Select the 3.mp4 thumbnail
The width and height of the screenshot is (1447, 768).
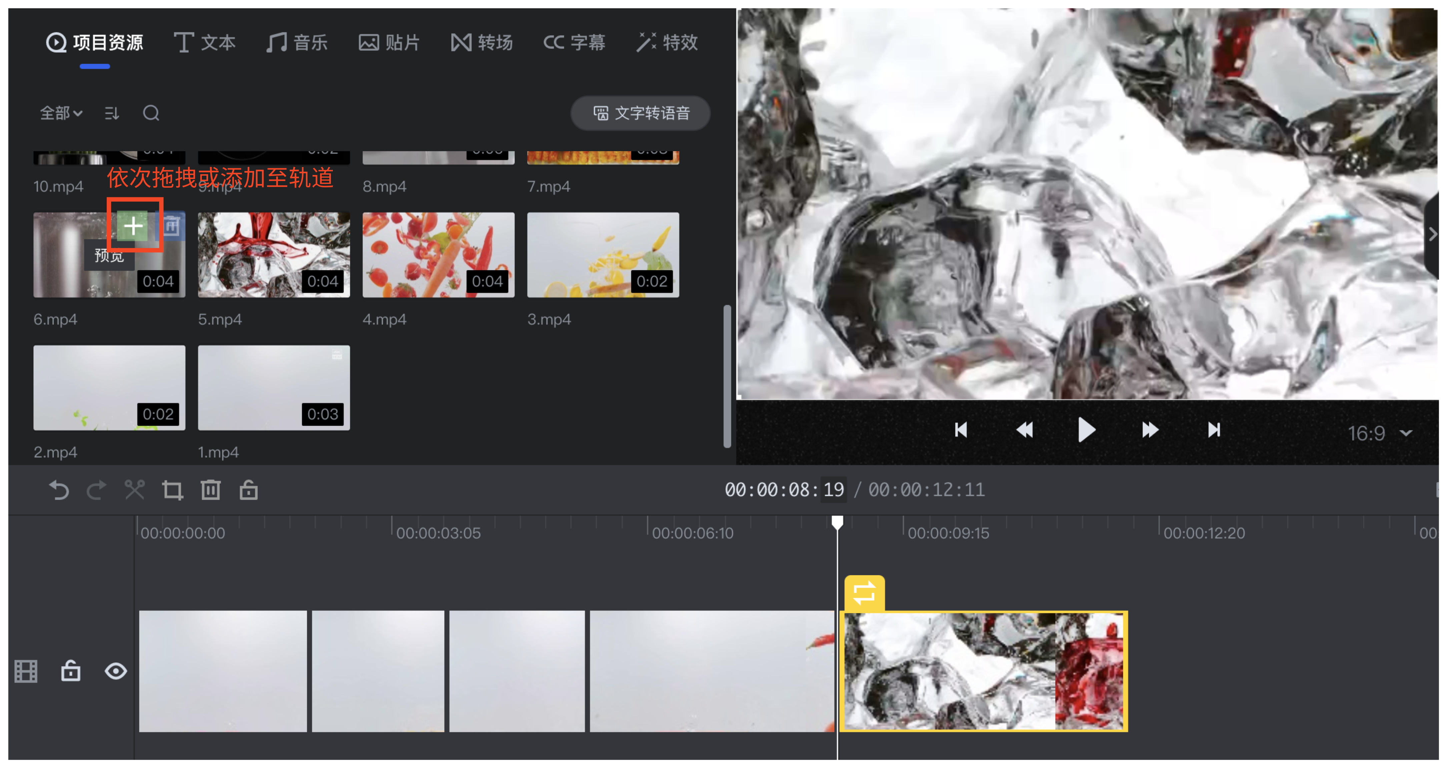click(x=603, y=254)
